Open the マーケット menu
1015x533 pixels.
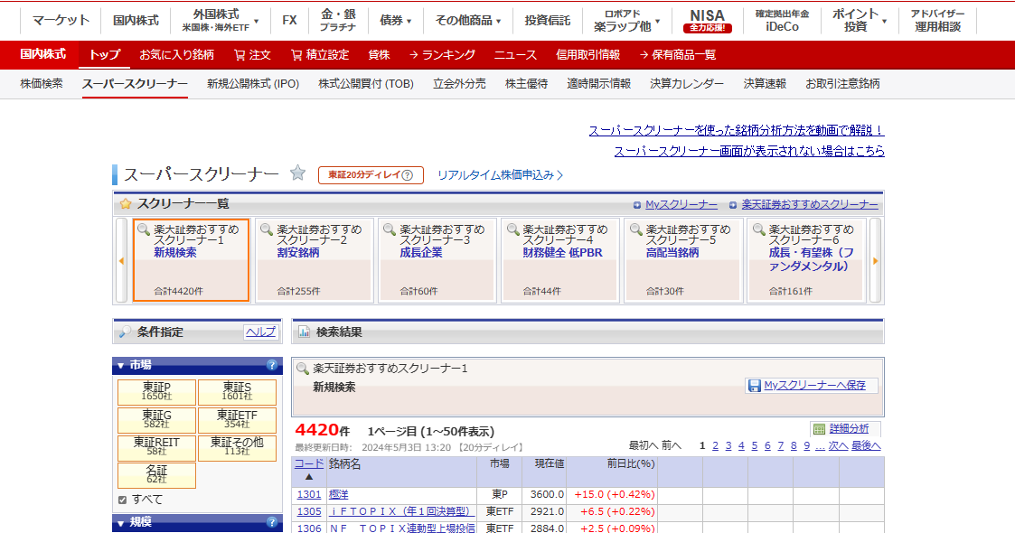coord(61,21)
